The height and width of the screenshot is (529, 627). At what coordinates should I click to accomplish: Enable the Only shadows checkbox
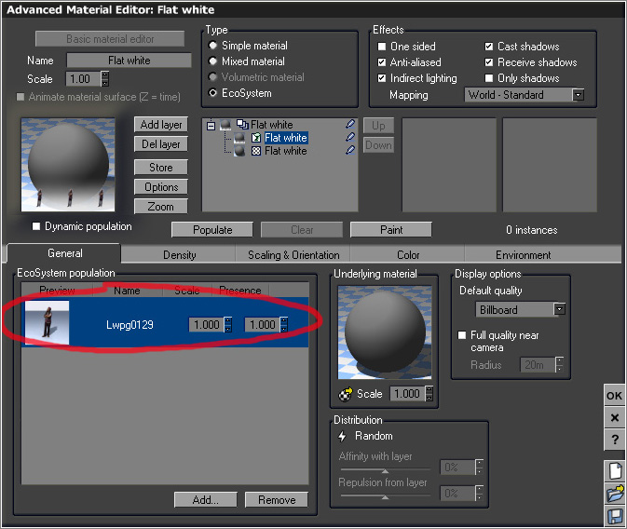pyautogui.click(x=488, y=78)
